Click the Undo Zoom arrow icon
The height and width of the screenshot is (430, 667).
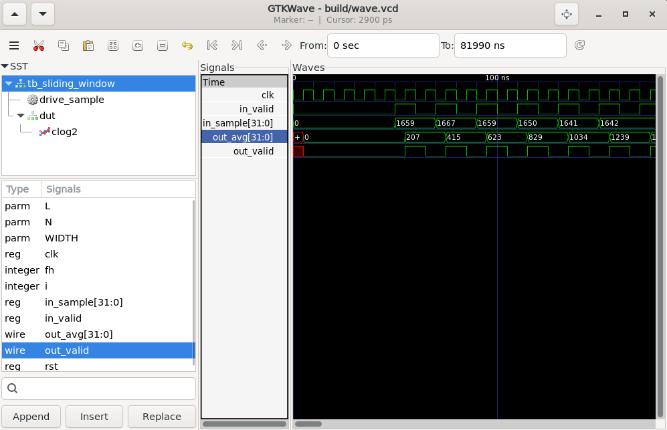coord(187,45)
